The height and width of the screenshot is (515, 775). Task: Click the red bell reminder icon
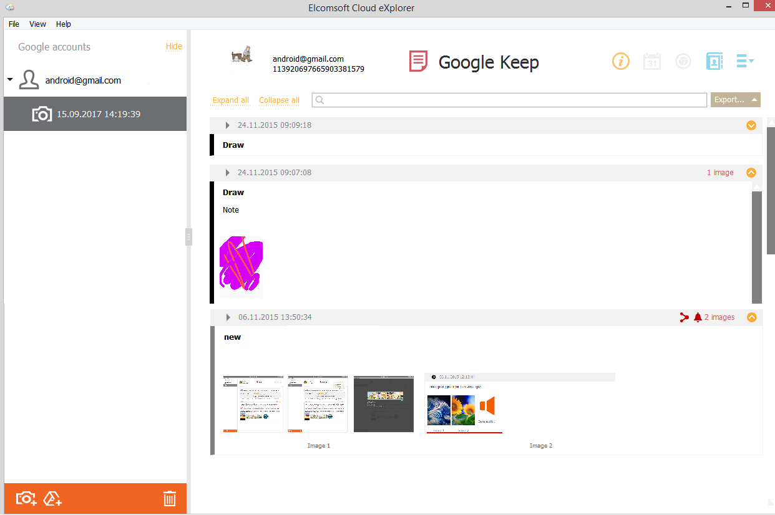(x=698, y=317)
